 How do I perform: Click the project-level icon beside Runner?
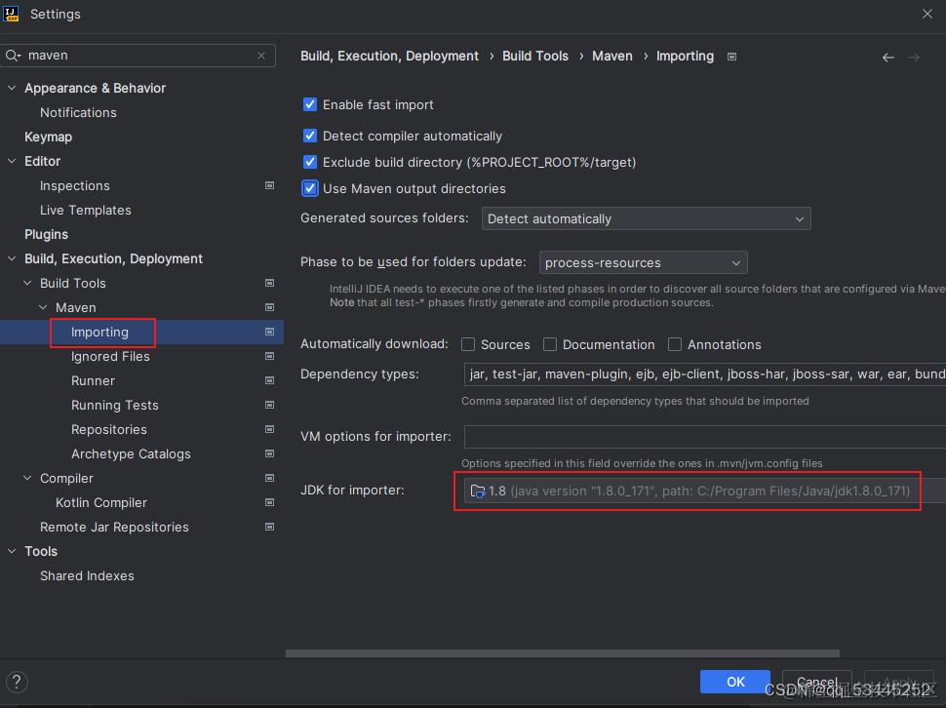[270, 380]
